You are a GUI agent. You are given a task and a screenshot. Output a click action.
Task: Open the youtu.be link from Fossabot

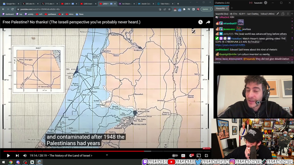coord(230,45)
